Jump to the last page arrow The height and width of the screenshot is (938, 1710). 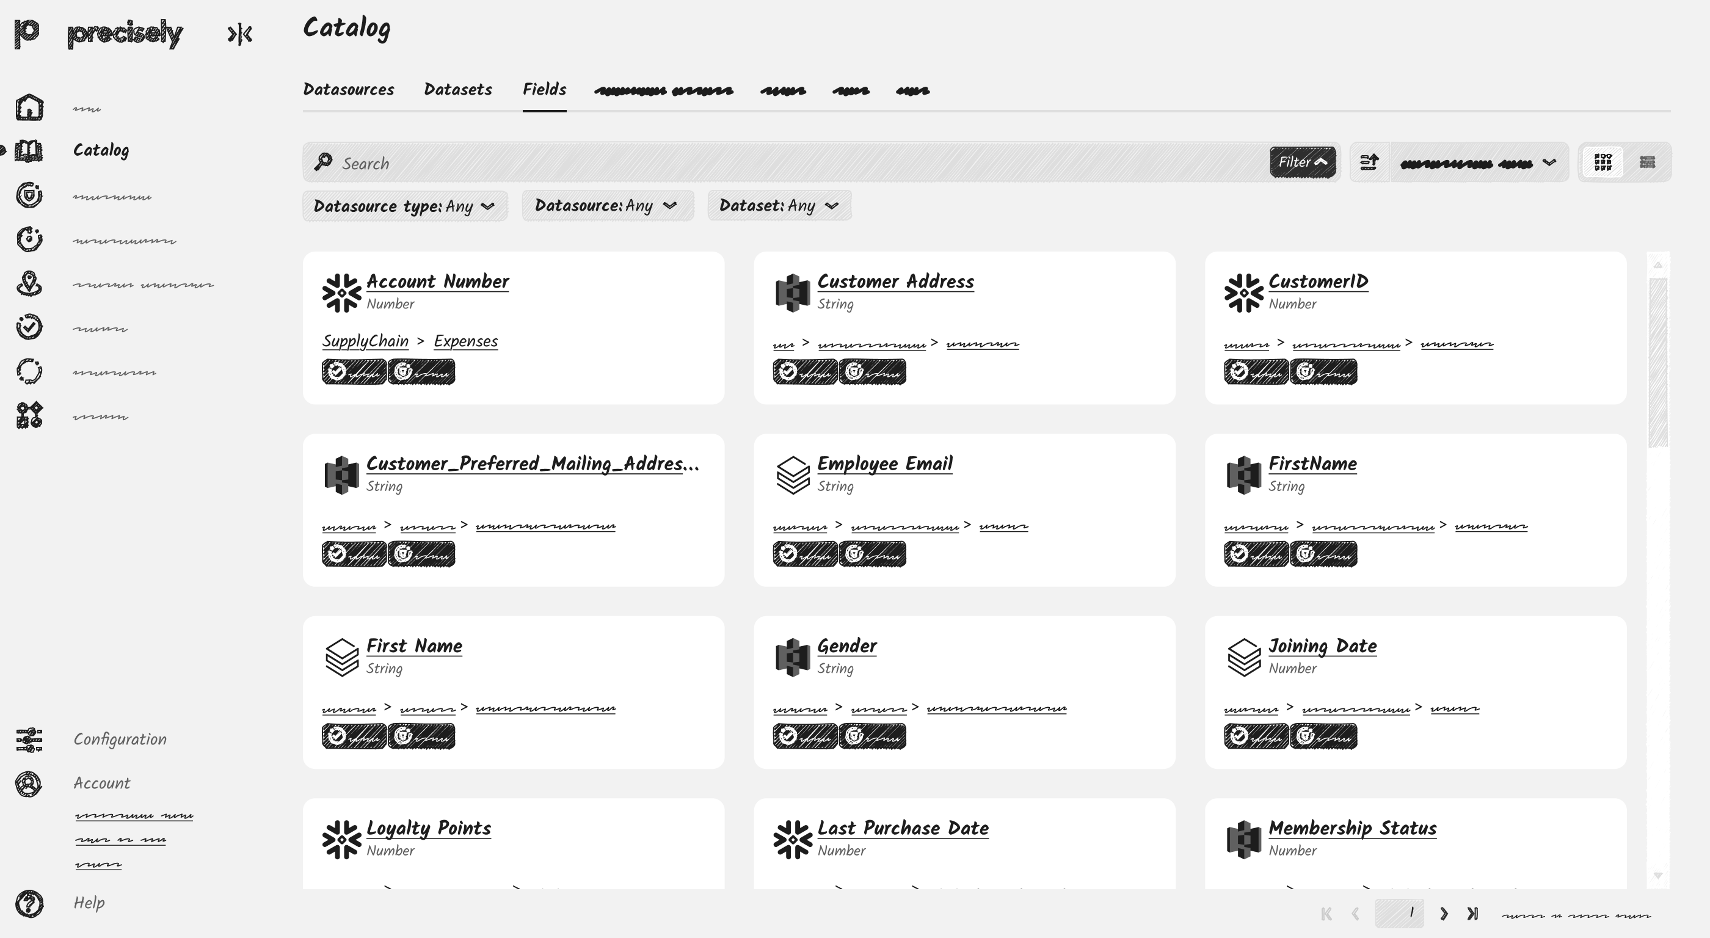(x=1472, y=914)
